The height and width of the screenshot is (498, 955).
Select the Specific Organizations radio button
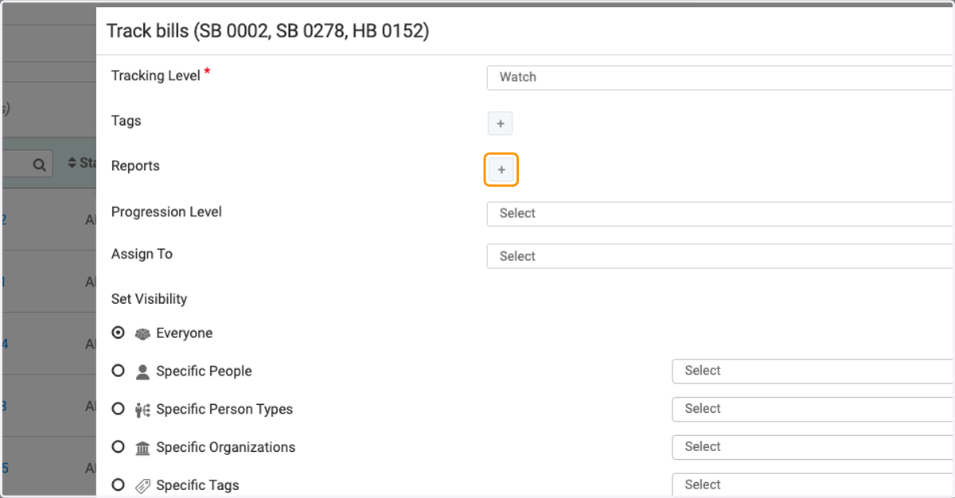click(x=119, y=447)
